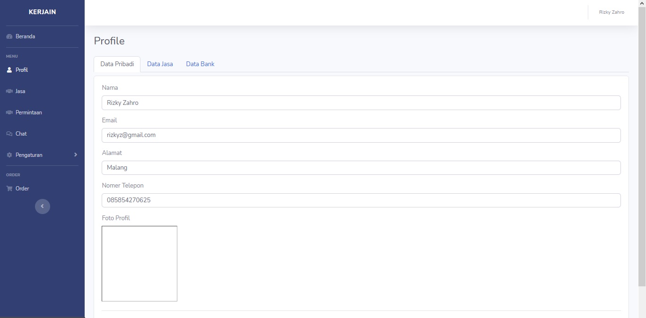Click the scrollbar up arrow

(642, 3)
